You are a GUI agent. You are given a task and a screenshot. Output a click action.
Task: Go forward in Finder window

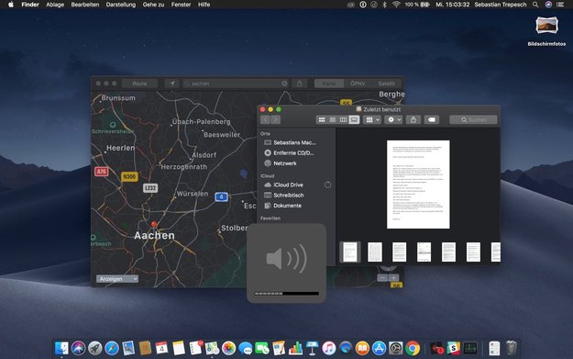pyautogui.click(x=276, y=119)
